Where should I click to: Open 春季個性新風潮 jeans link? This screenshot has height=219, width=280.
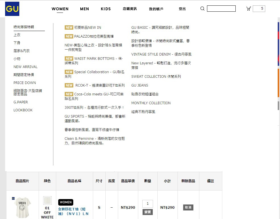(92, 130)
